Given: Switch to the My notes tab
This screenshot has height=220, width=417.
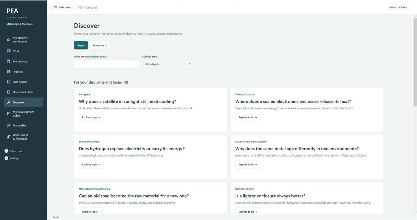Looking at the screenshot, I should tap(100, 45).
